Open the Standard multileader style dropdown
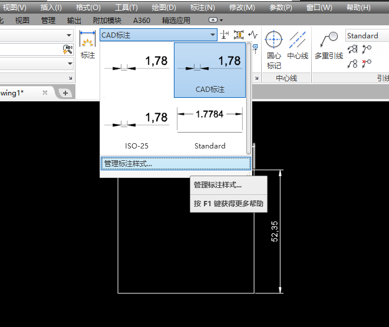This screenshot has height=327, width=389. click(367, 36)
